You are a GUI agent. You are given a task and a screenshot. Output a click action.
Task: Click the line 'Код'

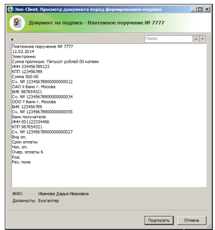tap(16, 157)
